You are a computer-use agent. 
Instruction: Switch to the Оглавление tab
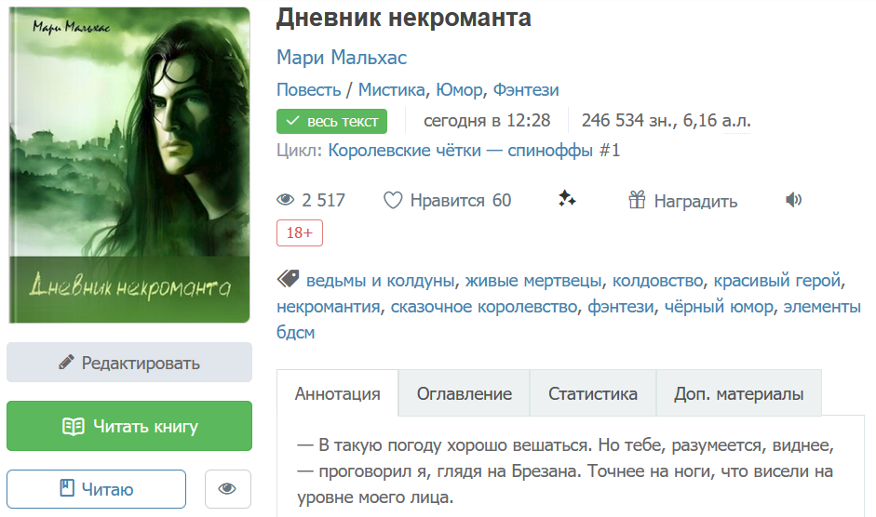(465, 393)
